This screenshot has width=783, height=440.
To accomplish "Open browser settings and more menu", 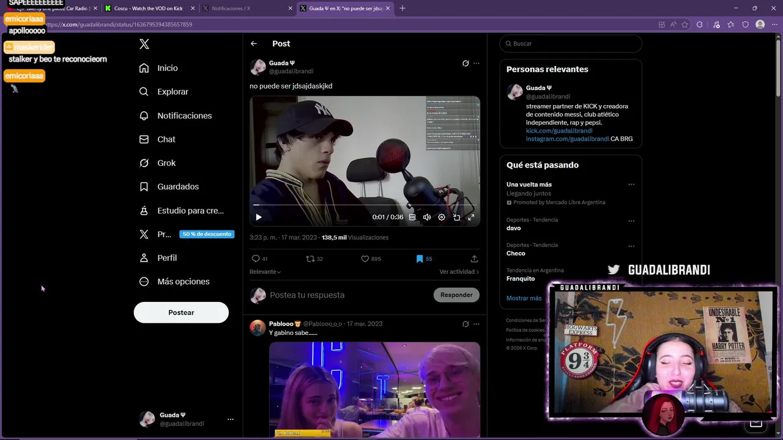I will point(775,24).
